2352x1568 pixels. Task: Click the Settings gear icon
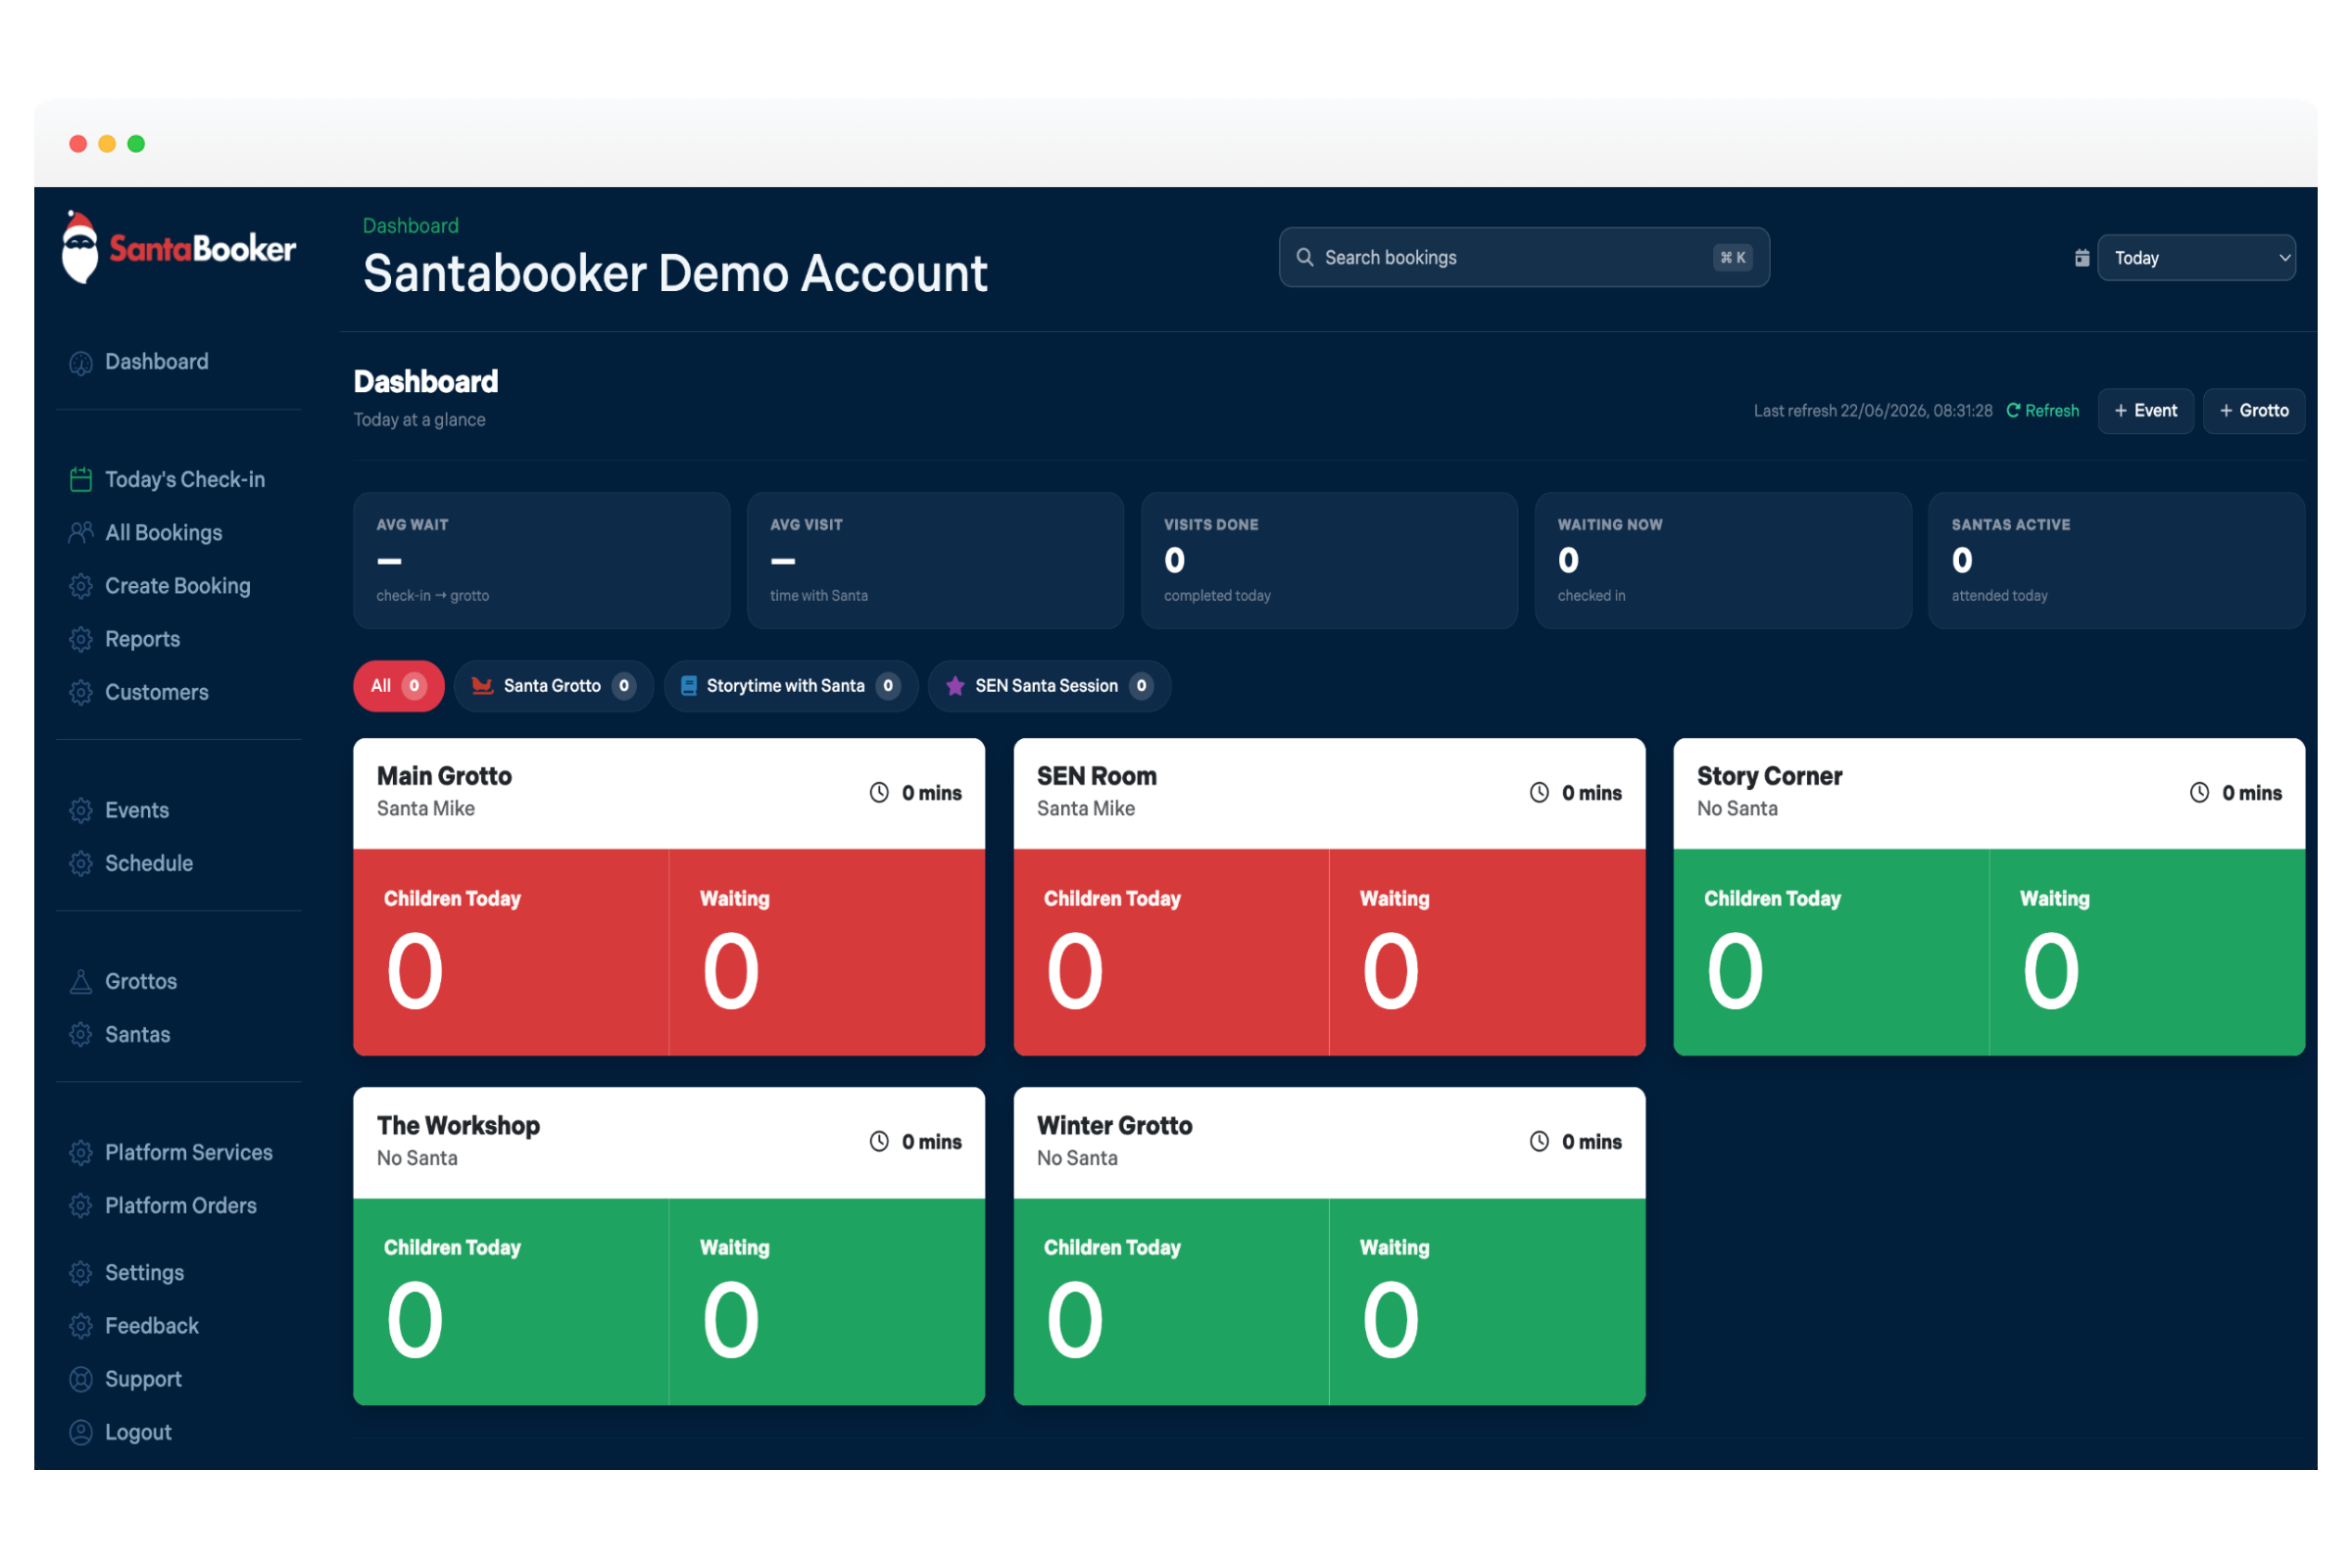click(x=81, y=1272)
